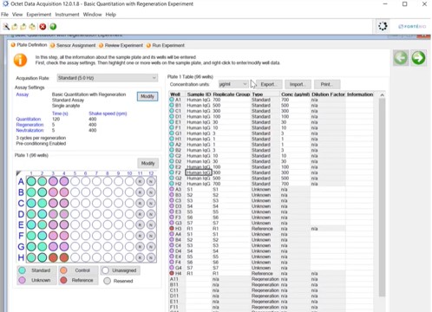
Task: Click the 700 concentration cell in row A1
Action: (x=295, y=100)
